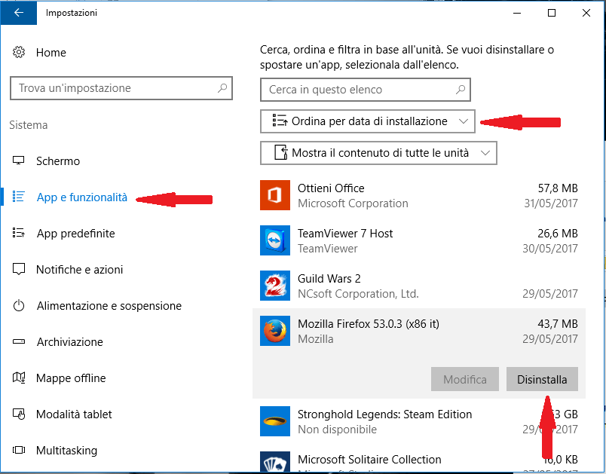Click the Ottieni Office app icon
The width and height of the screenshot is (606, 474).
click(x=274, y=196)
